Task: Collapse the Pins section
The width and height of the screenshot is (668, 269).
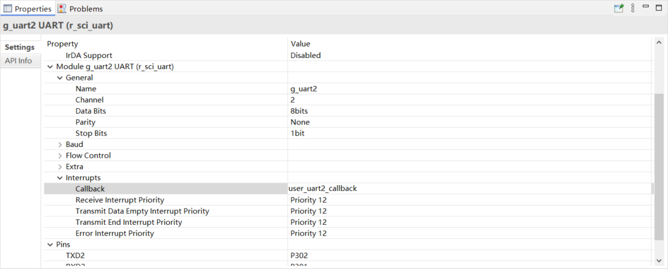Action: (50, 244)
